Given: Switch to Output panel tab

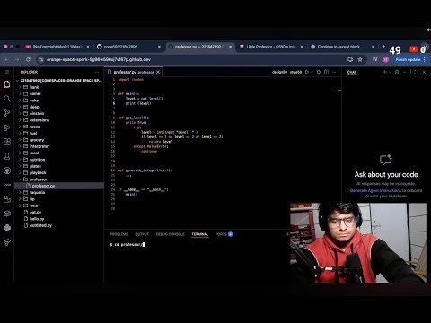Looking at the screenshot, I should point(142,234).
